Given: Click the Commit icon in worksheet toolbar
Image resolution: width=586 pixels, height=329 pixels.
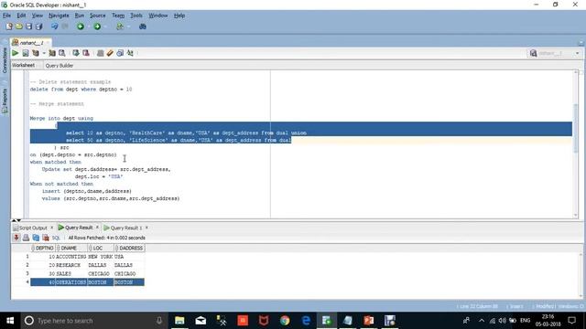Looking at the screenshot, I should pyautogui.click(x=76, y=53).
